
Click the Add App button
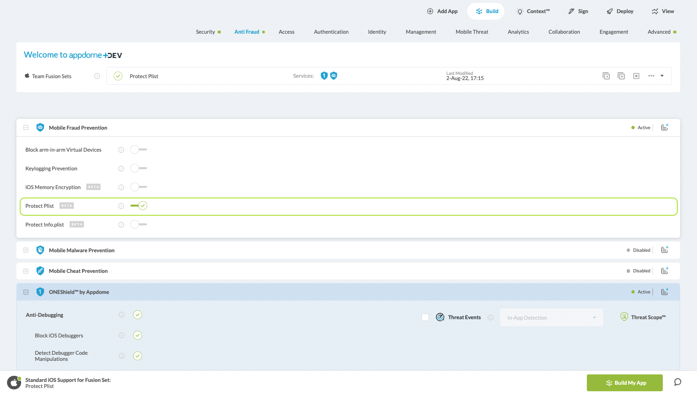click(442, 11)
